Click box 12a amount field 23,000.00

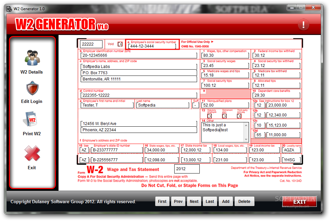[x=283, y=105]
